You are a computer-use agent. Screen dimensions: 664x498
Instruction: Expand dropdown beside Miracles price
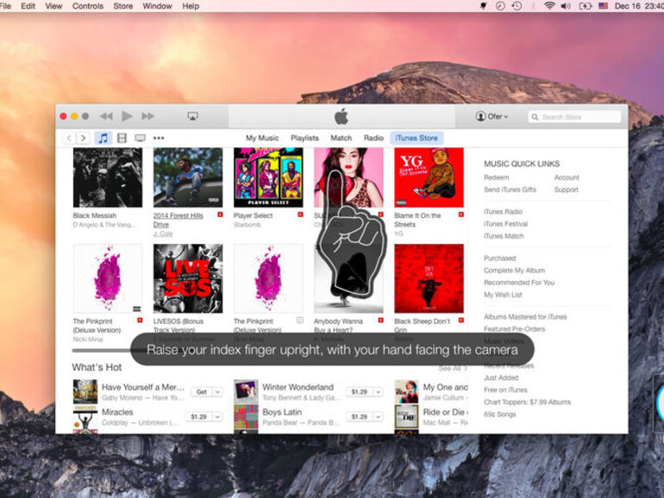(217, 417)
